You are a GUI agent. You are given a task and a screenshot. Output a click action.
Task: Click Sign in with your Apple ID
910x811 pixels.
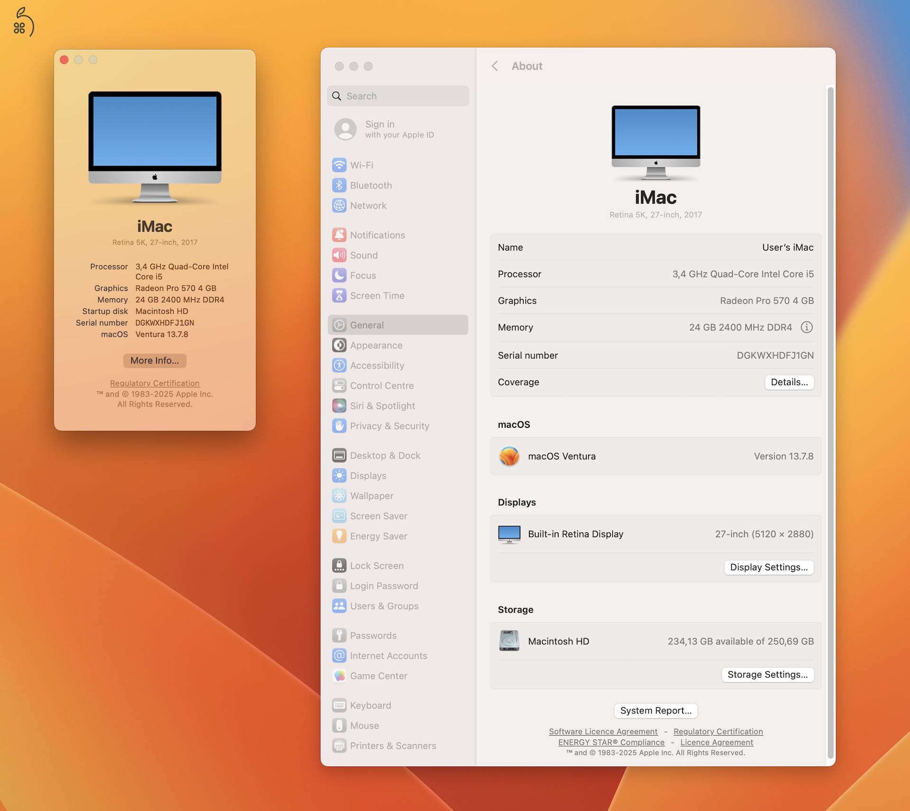[399, 129]
